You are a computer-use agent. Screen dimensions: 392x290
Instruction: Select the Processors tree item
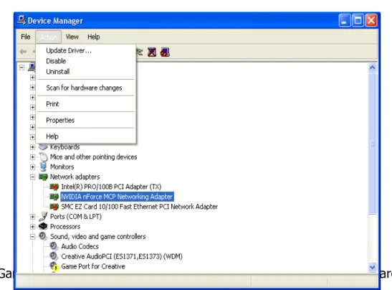(x=65, y=227)
